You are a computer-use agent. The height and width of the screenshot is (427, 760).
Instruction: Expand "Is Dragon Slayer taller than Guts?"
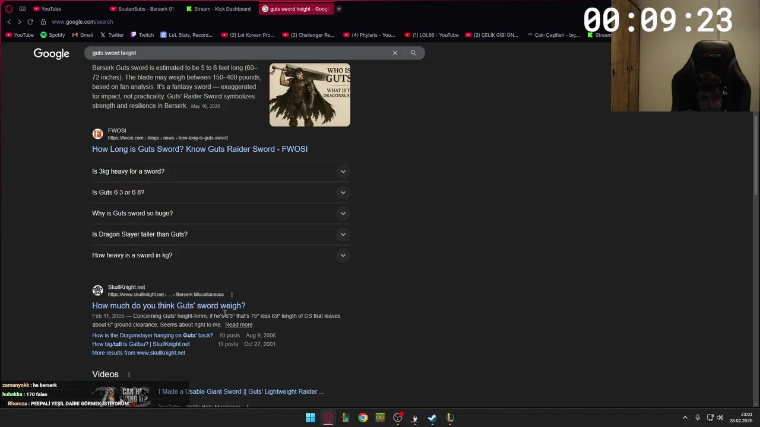tap(221, 234)
